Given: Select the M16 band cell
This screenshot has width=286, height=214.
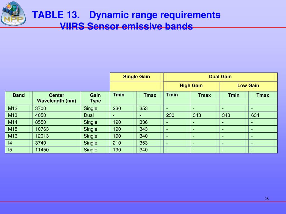Looking at the screenshot, I should [x=19, y=136].
